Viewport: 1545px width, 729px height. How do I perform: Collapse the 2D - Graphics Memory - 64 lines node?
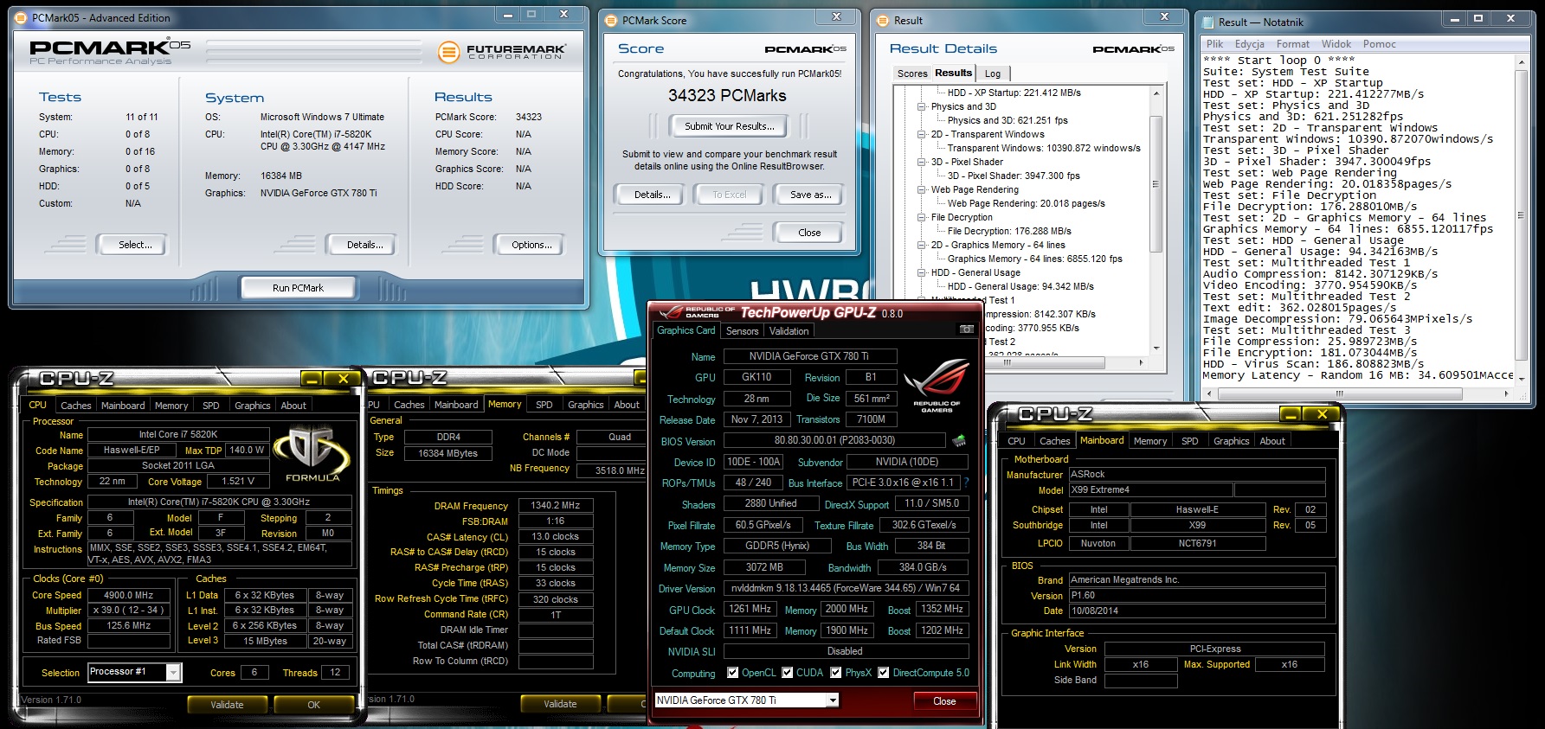coord(922,245)
